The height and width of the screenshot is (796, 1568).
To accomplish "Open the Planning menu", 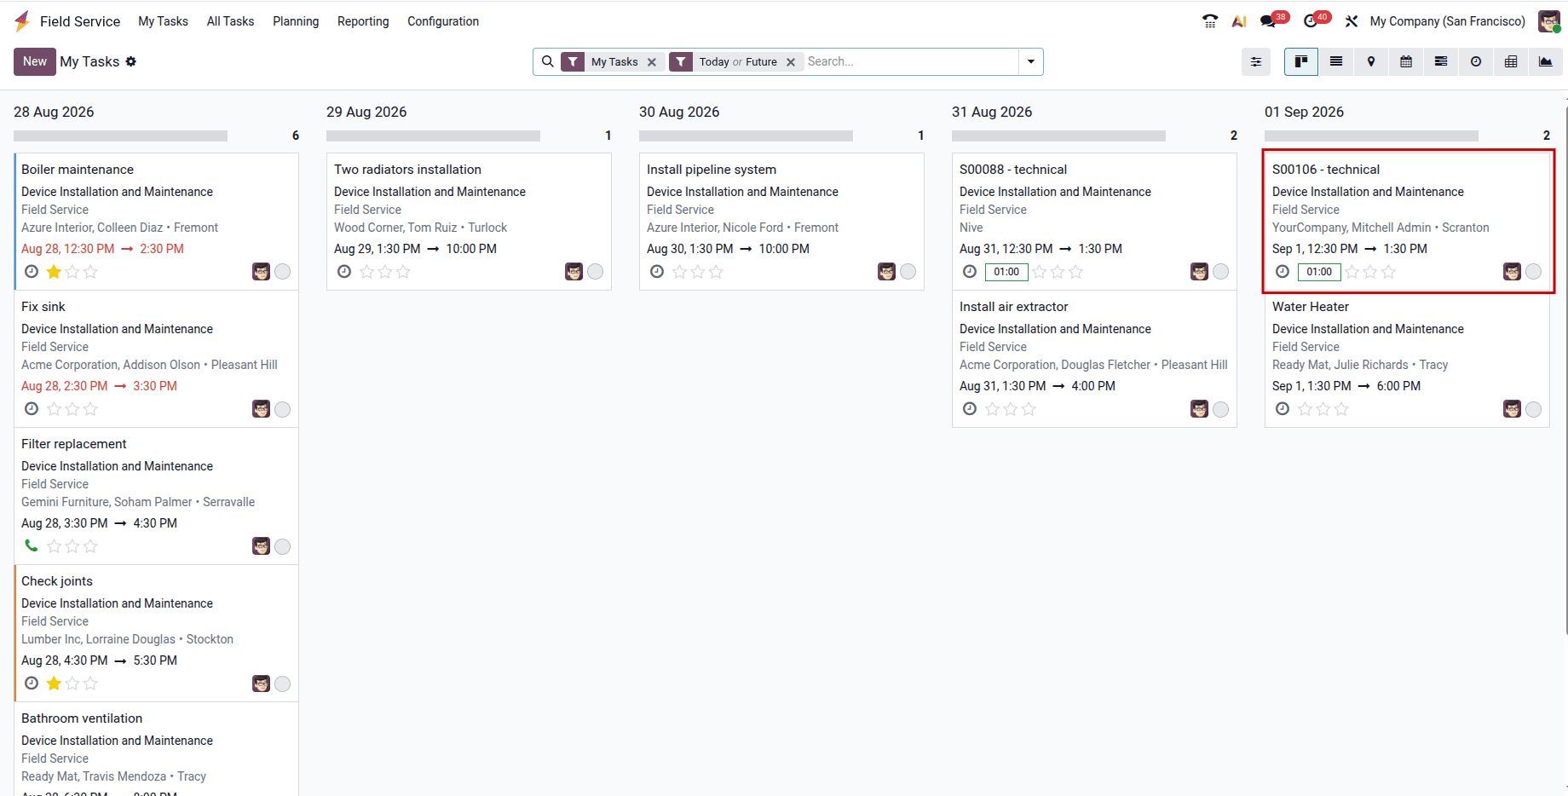I will click(296, 21).
